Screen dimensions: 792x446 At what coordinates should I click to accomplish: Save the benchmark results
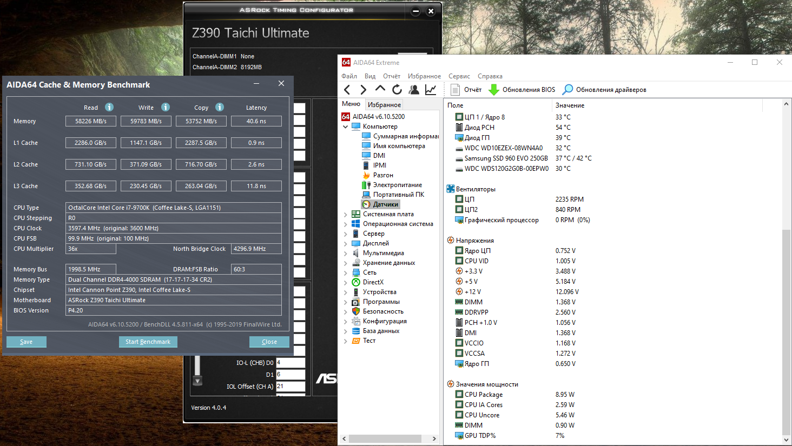[27, 342]
